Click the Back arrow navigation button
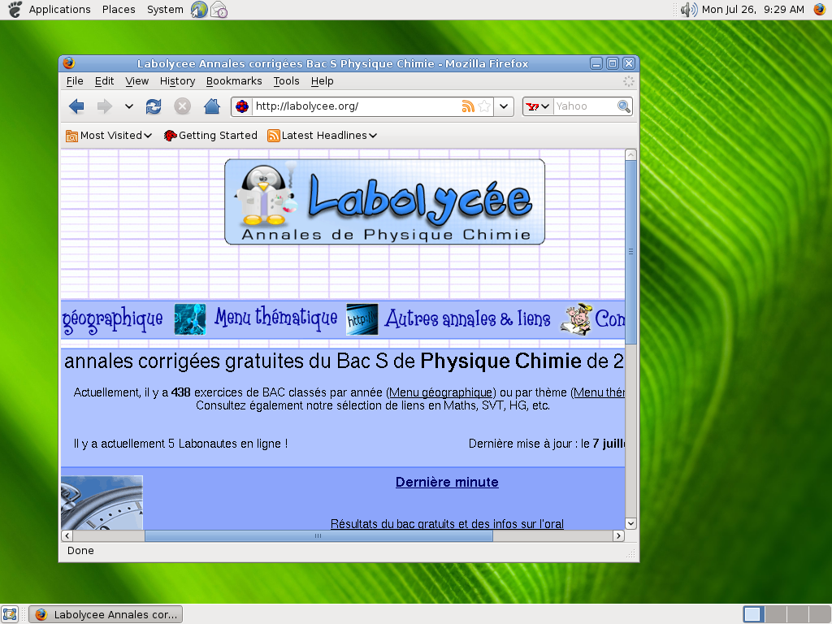The width and height of the screenshot is (832, 624). [x=76, y=106]
